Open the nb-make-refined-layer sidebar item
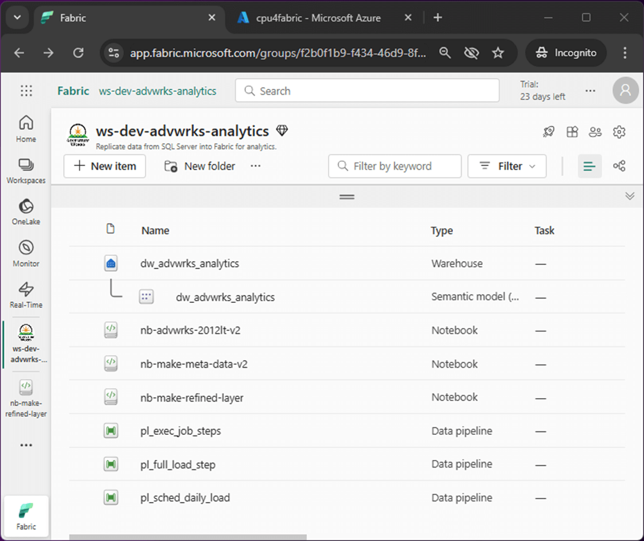 pyautogui.click(x=26, y=397)
